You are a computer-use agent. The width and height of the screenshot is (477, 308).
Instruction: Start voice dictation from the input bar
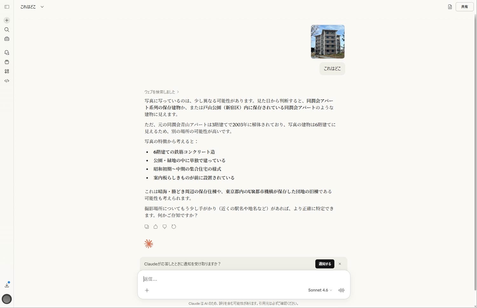[341, 290]
